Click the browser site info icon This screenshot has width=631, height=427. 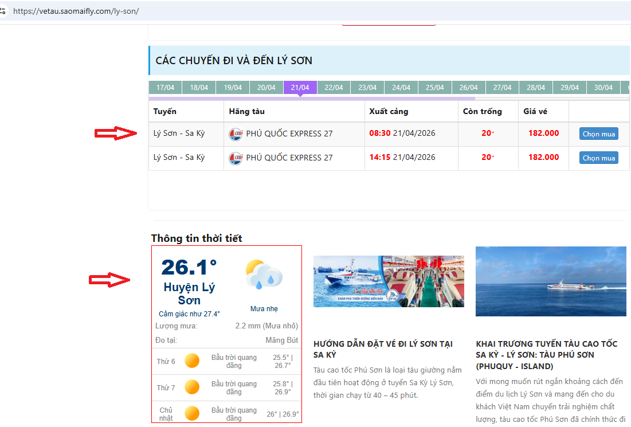[x=2, y=11]
